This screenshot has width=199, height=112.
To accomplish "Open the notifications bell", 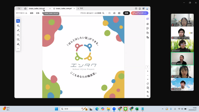I will point(140,8).
